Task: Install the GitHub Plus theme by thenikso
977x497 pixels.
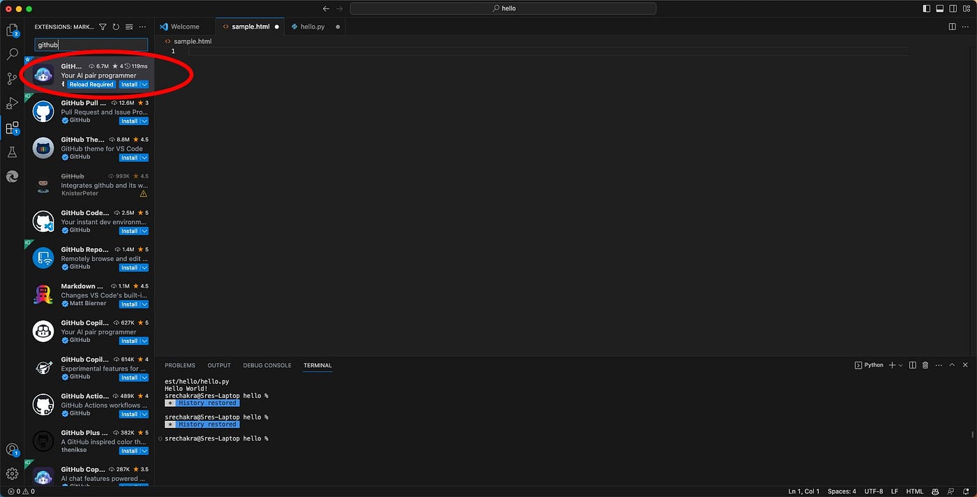Action: point(129,451)
